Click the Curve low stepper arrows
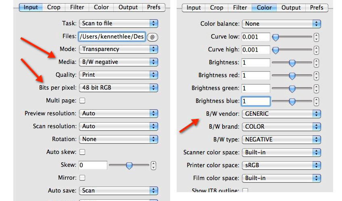 317,37
